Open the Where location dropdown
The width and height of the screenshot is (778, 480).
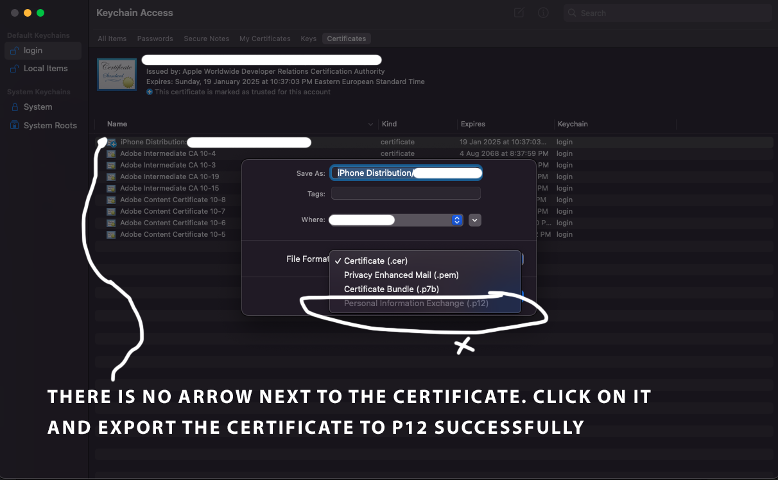396,220
